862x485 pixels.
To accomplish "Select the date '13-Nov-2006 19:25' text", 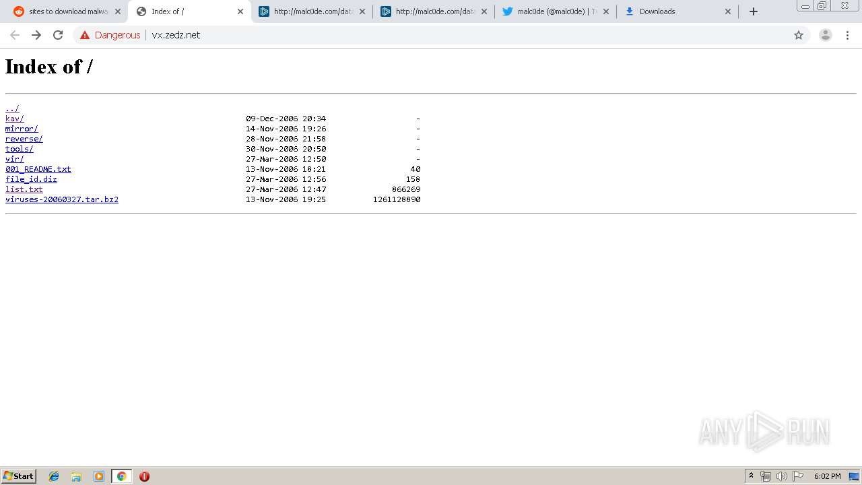I will click(286, 199).
